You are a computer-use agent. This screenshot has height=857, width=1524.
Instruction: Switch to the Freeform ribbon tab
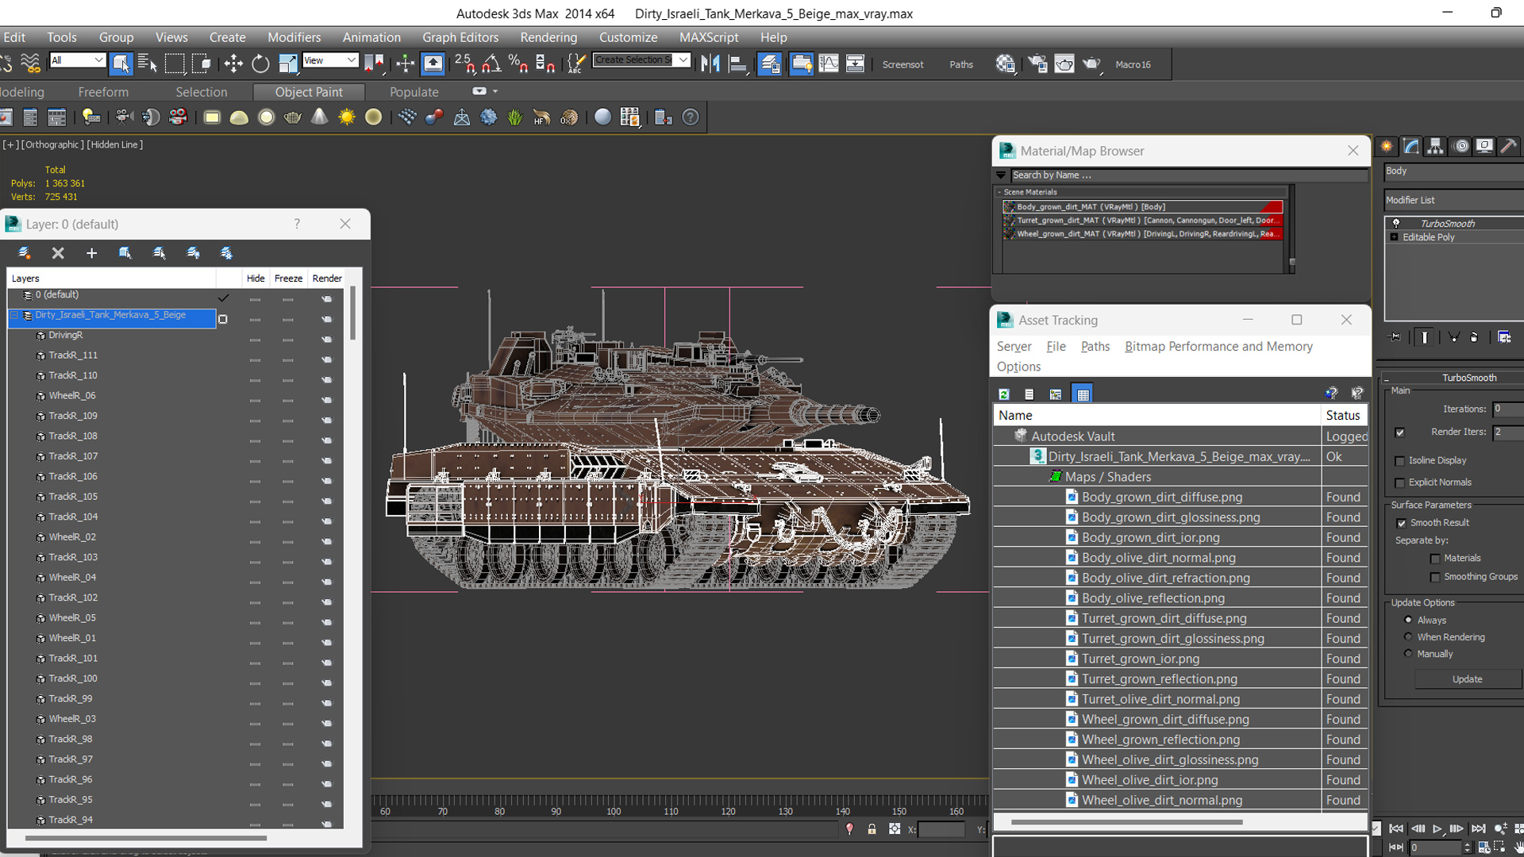tap(103, 92)
